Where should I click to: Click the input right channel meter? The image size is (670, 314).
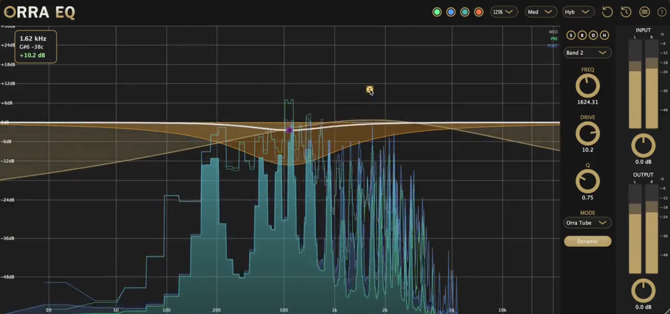(652, 84)
